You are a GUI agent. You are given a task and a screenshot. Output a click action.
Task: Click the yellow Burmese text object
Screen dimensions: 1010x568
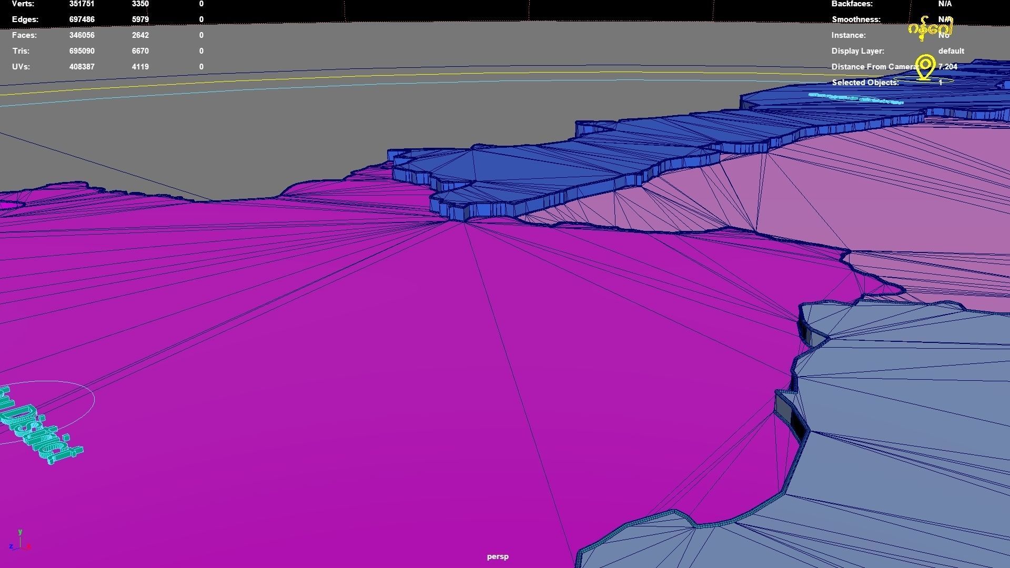[x=930, y=29]
